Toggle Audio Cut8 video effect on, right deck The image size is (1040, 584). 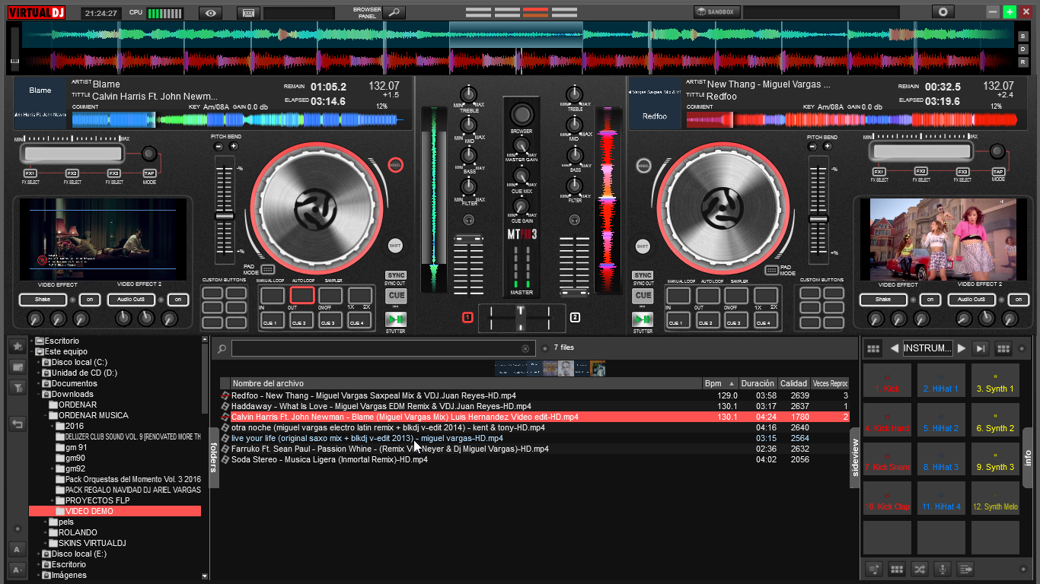click(1019, 300)
